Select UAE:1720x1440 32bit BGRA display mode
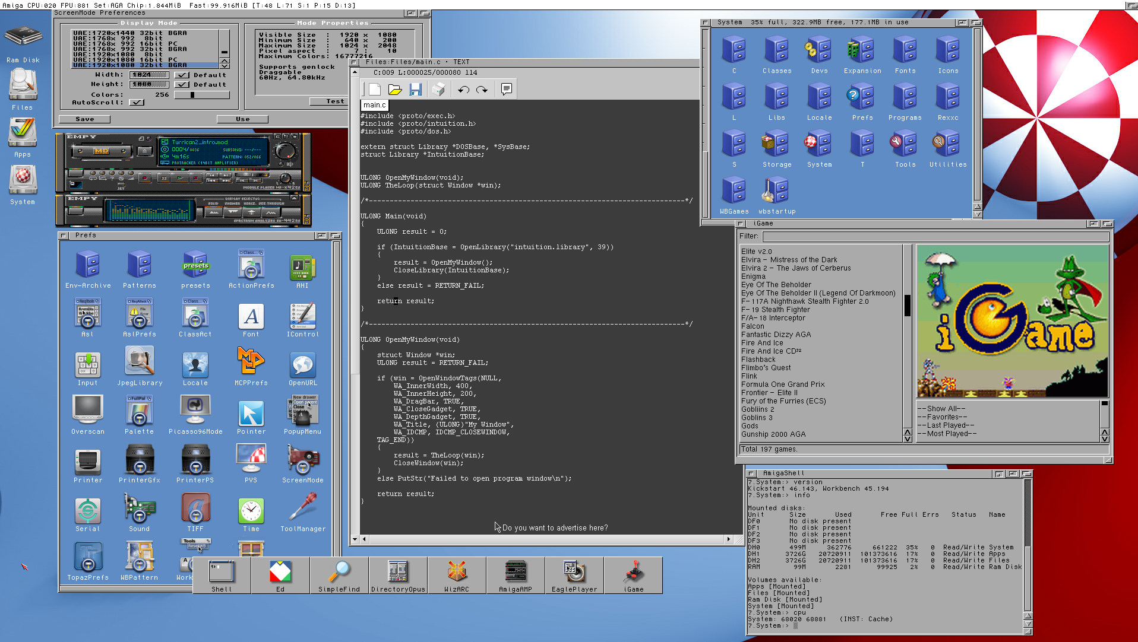1138x642 pixels. tap(145, 33)
